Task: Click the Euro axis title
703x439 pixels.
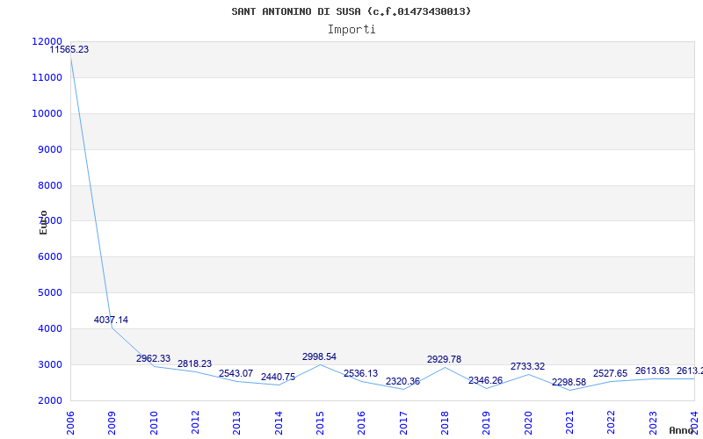Action: 43,223
